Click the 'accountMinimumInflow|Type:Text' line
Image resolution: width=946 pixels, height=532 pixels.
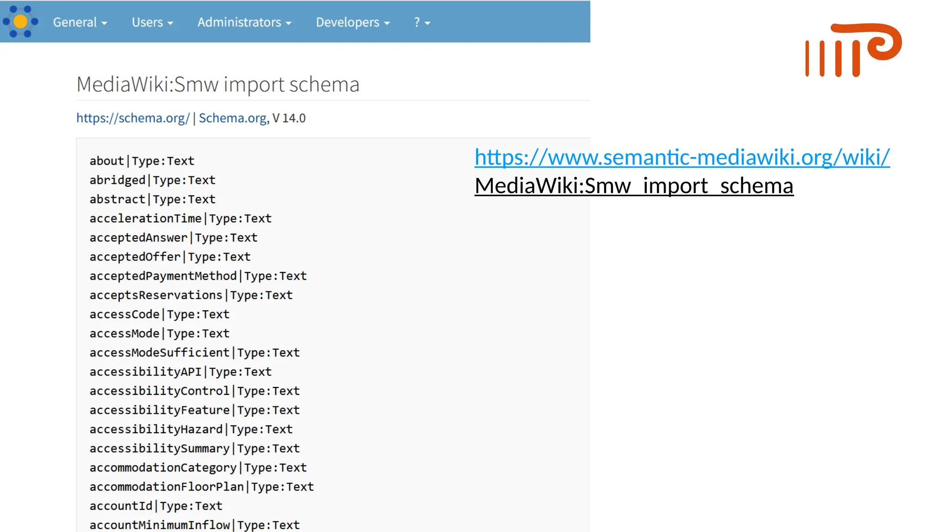[x=194, y=525]
